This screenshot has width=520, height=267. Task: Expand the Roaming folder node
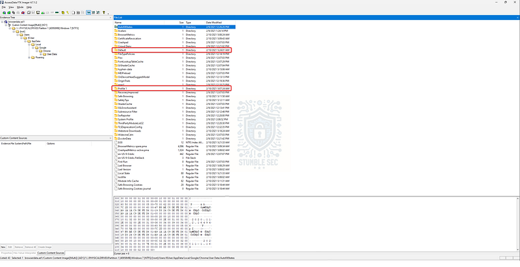click(x=29, y=58)
